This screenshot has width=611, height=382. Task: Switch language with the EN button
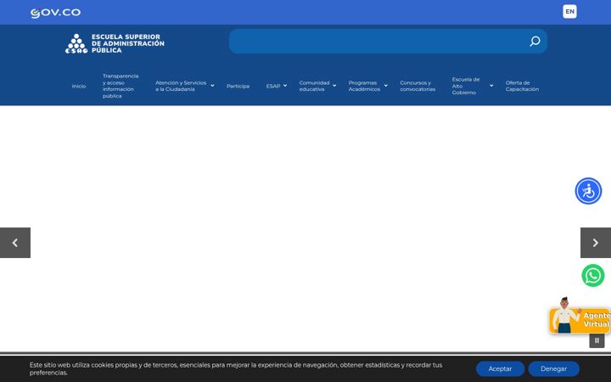point(569,12)
